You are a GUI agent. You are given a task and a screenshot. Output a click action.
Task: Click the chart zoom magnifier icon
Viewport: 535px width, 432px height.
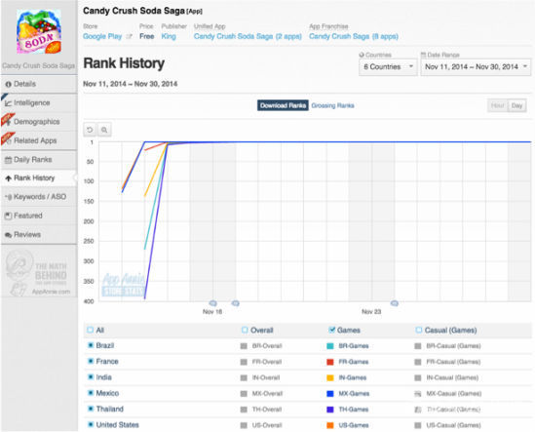[104, 130]
